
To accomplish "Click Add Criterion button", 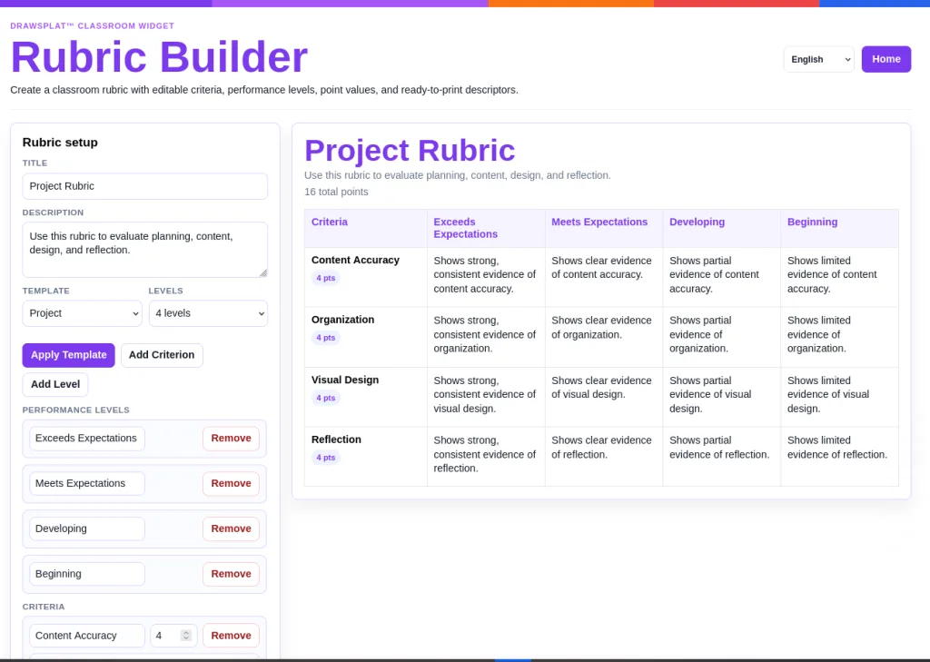I will (162, 355).
